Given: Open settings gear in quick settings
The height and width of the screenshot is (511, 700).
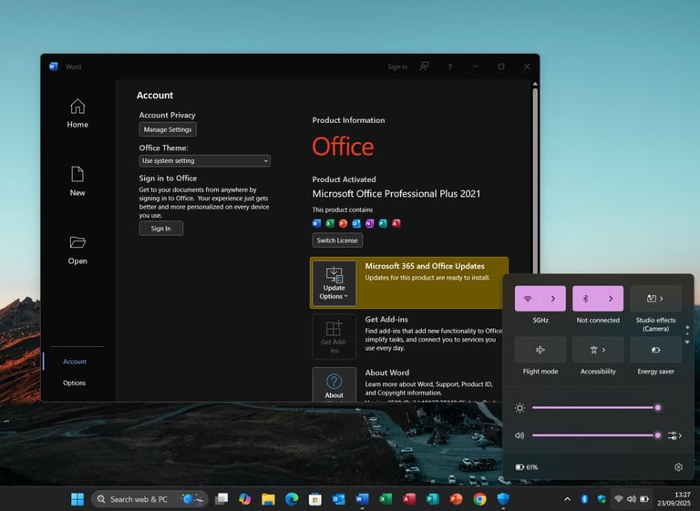Looking at the screenshot, I should (x=678, y=467).
